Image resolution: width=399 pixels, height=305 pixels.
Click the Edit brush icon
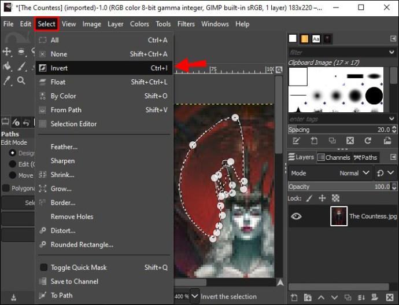click(296, 141)
